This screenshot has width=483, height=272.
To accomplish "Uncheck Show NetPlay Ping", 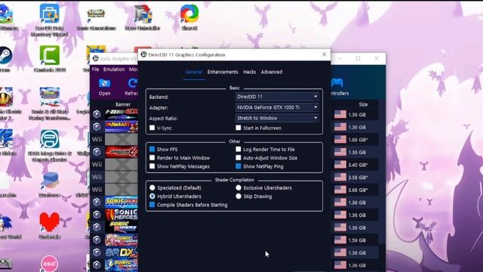I will click(238, 166).
